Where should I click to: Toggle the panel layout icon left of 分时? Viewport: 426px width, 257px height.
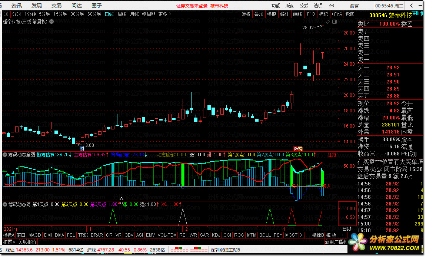[6, 14]
